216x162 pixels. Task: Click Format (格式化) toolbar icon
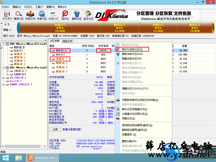(x=65, y=15)
